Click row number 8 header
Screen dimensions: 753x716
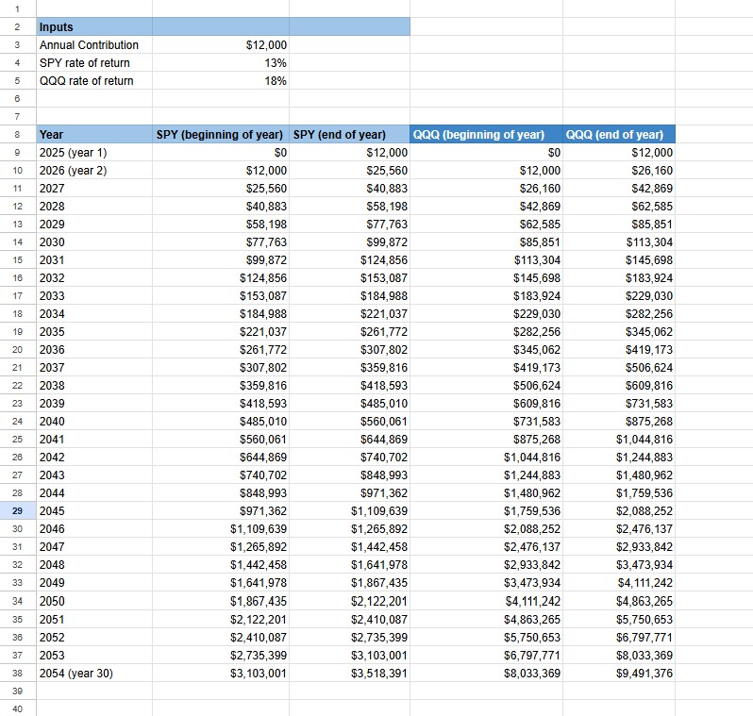pos(17,135)
